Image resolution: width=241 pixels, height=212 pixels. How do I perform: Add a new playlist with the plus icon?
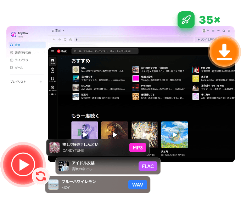pos(41,82)
